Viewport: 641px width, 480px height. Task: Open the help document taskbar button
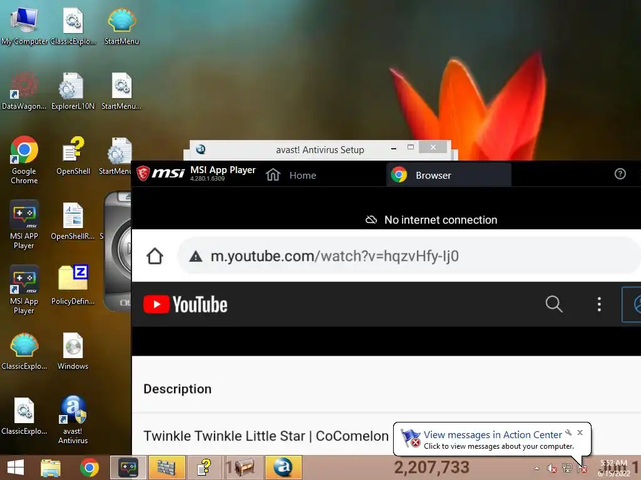pos(204,467)
